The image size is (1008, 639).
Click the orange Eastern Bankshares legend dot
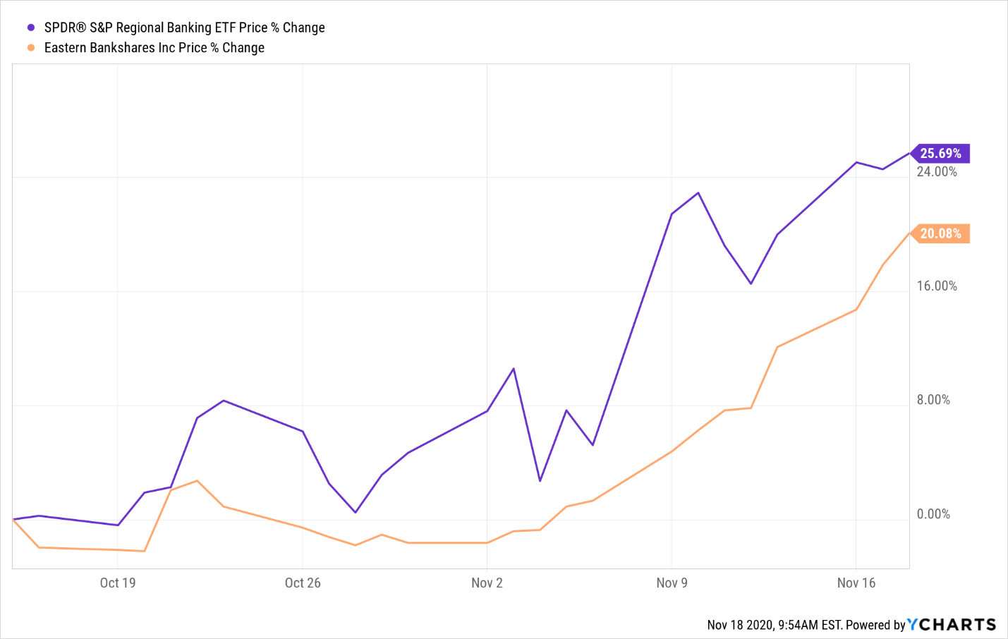point(31,48)
